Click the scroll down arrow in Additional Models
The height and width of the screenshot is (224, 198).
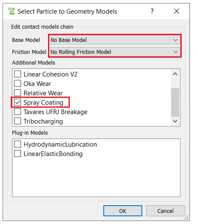point(175,121)
